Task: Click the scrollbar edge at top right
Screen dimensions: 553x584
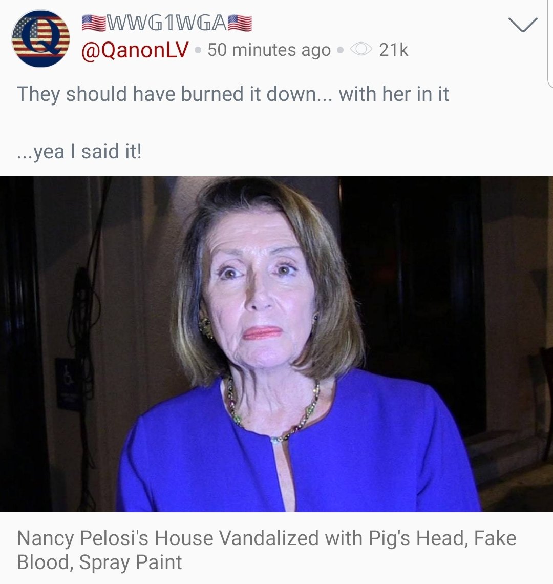Action: (x=550, y=43)
